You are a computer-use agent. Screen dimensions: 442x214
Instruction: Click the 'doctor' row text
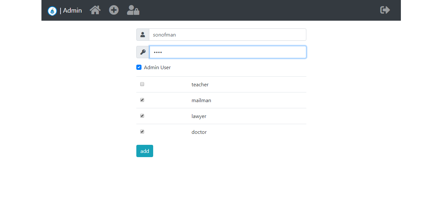199,132
